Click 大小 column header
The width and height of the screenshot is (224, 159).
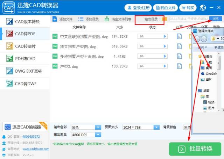120,27
